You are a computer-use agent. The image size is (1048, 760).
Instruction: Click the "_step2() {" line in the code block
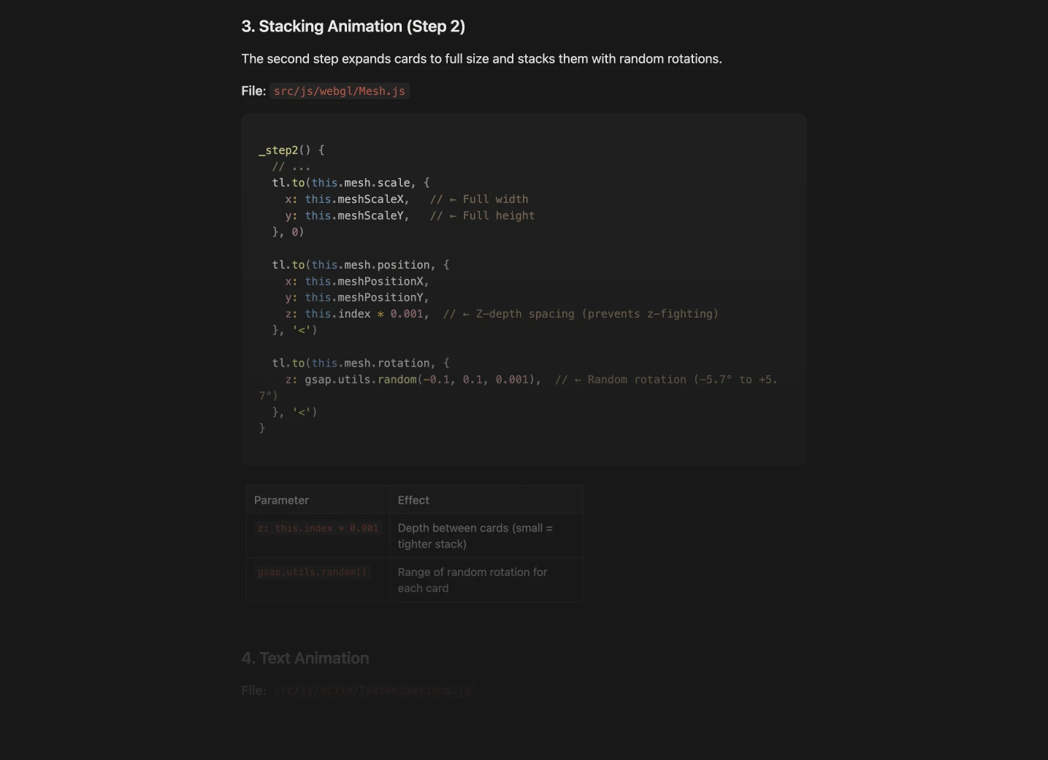291,150
